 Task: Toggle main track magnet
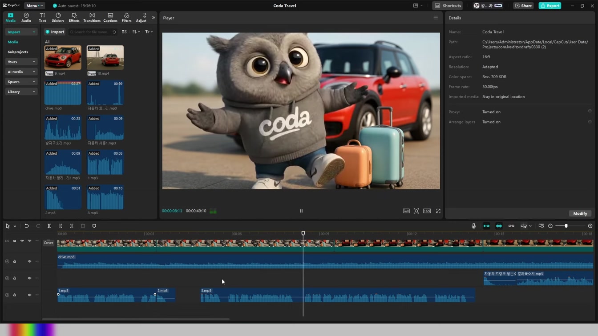486,226
